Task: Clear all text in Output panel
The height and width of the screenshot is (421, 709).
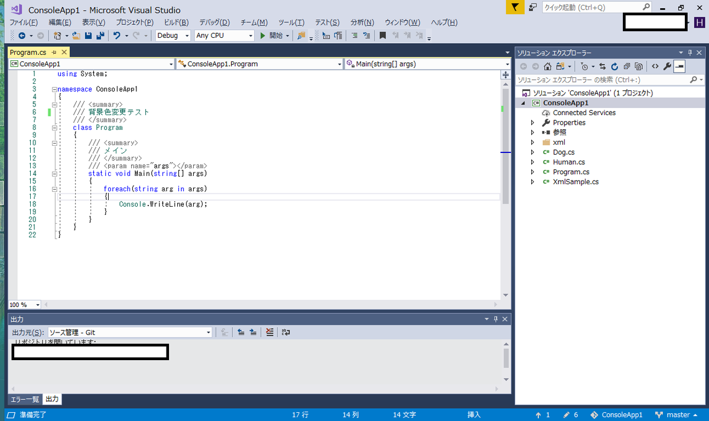Action: click(x=269, y=332)
